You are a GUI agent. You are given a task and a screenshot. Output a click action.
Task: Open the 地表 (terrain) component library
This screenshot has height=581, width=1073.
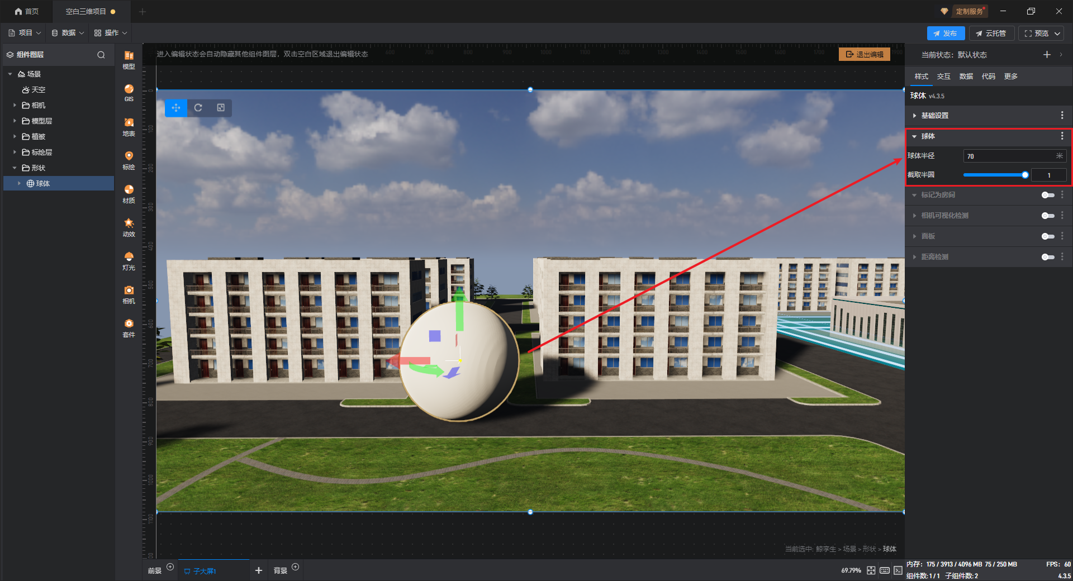point(129,127)
